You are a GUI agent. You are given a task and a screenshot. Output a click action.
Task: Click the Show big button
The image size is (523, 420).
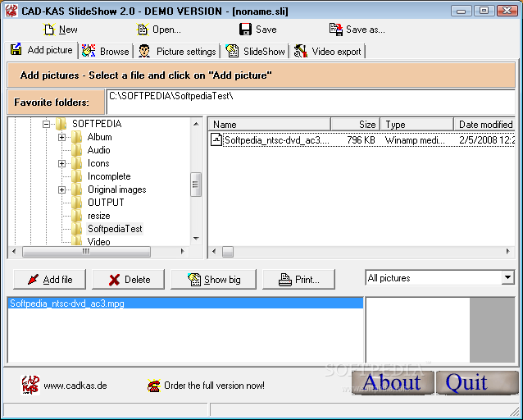coord(213,280)
